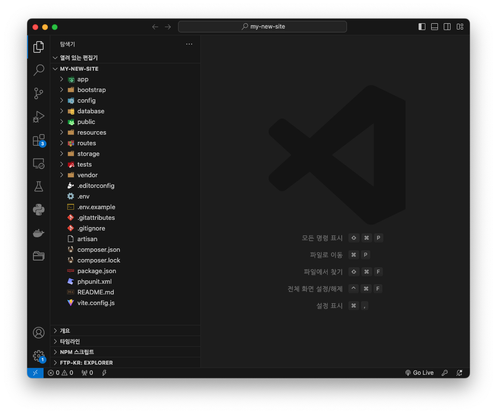Click the lightning bolt status bar icon
497x414 pixels.
tap(104, 373)
